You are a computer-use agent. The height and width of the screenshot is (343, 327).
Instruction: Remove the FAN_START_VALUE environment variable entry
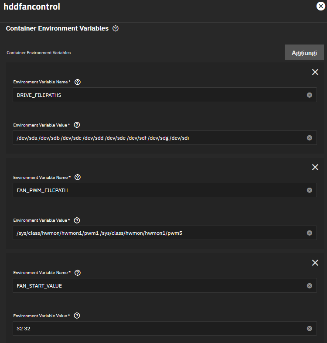[315, 263]
